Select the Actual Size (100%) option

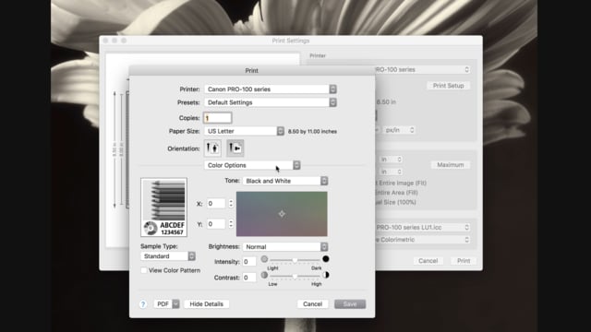tap(395, 202)
